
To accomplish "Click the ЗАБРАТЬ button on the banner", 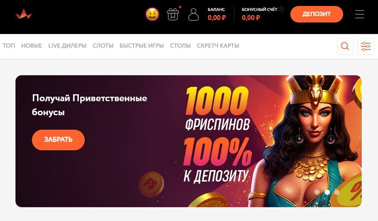I will (58, 140).
